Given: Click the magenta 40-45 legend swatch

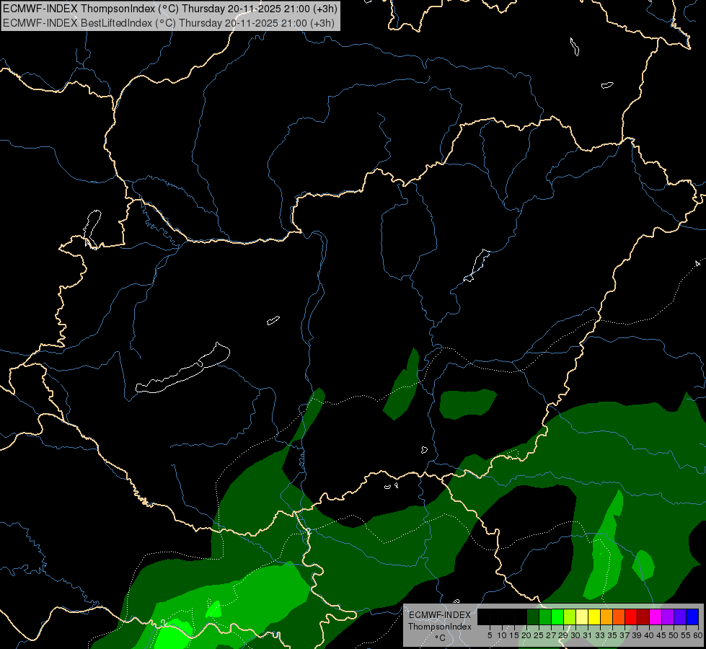Looking at the screenshot, I should coord(656,617).
